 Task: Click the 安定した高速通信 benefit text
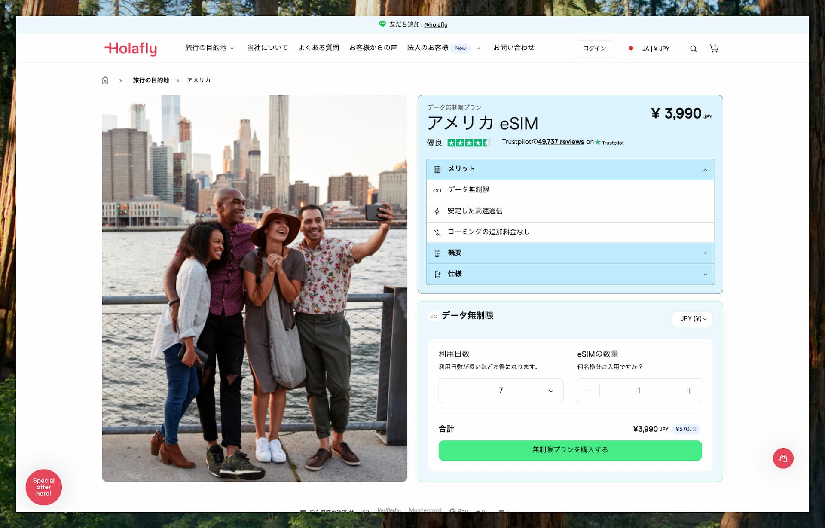(475, 211)
